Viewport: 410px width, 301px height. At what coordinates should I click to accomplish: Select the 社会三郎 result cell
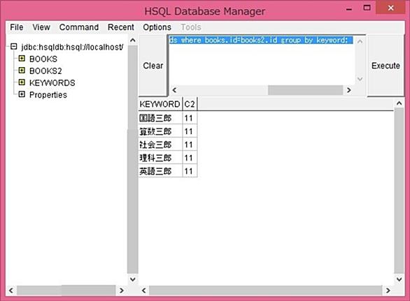coord(160,145)
